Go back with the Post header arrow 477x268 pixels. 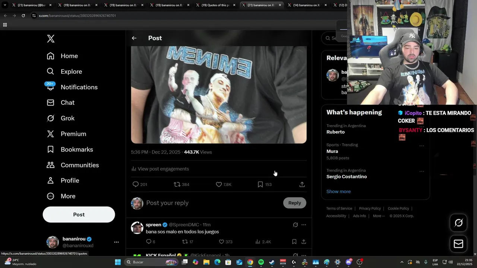134,38
